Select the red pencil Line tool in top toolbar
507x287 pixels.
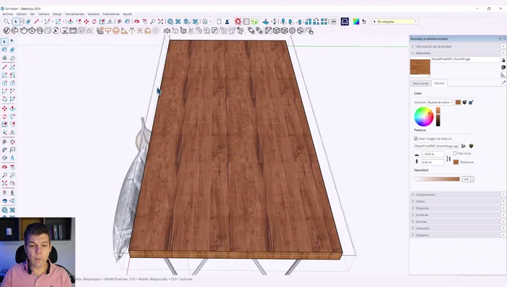[x=36, y=22]
